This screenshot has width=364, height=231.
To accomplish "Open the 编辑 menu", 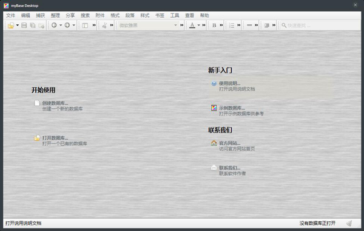I will [x=25, y=15].
